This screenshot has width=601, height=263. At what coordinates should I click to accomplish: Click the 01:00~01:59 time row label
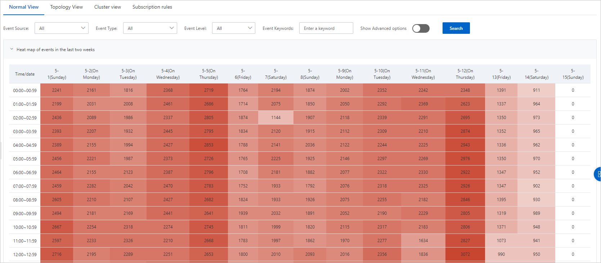click(x=25, y=104)
